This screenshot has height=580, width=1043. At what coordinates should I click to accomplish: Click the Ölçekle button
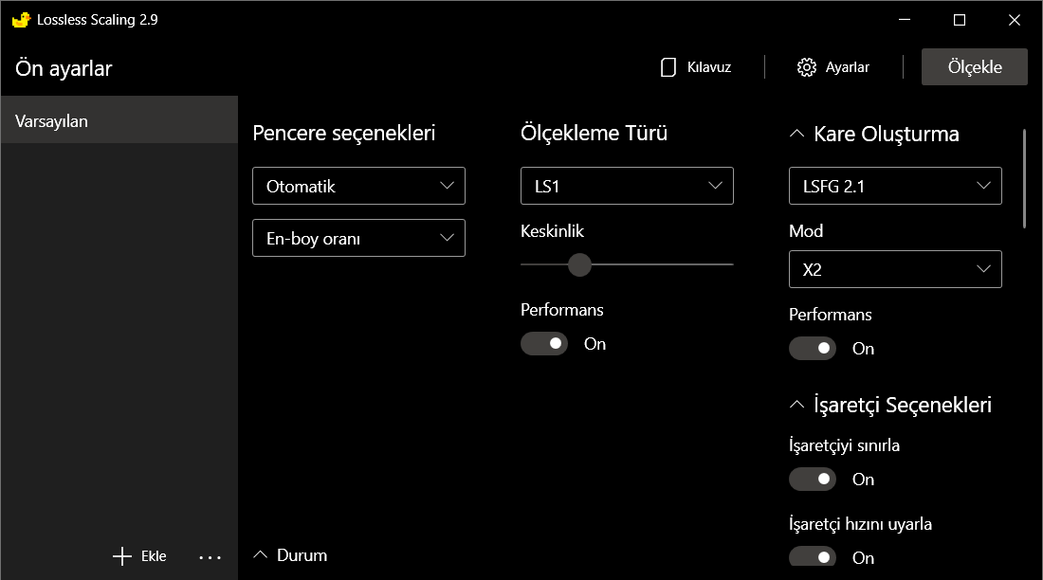[974, 67]
